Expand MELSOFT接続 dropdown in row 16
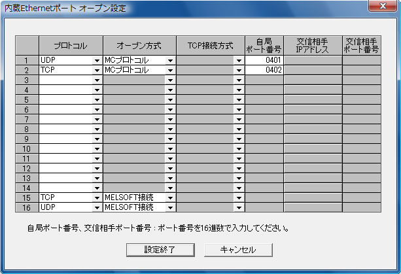The height and width of the screenshot is (274, 401). tap(170, 207)
